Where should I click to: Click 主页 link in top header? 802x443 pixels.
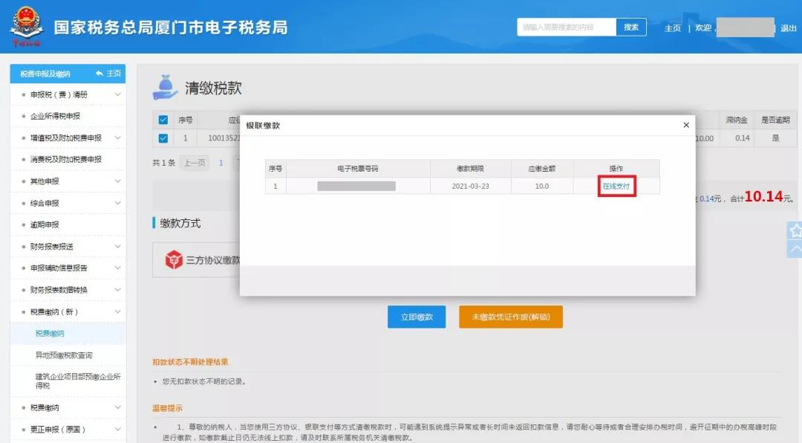point(673,28)
